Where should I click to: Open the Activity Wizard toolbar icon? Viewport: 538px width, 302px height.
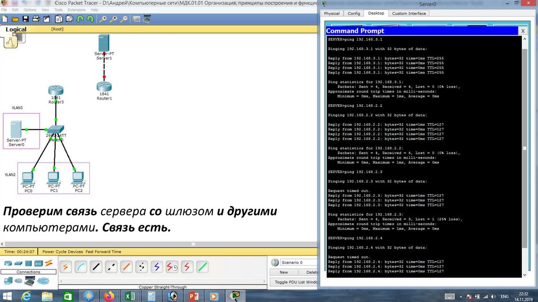pyautogui.click(x=46, y=19)
